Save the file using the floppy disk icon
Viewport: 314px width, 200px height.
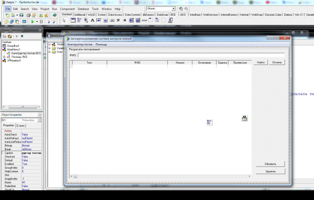point(22,15)
